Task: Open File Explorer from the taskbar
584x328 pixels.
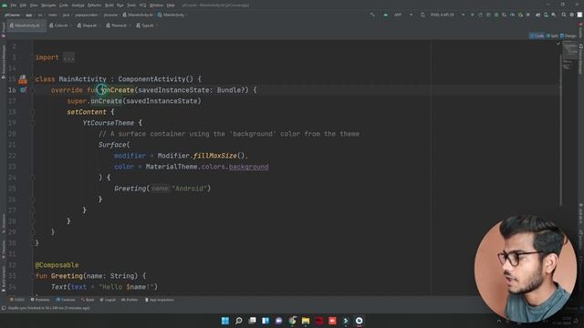Action: click(x=306, y=321)
